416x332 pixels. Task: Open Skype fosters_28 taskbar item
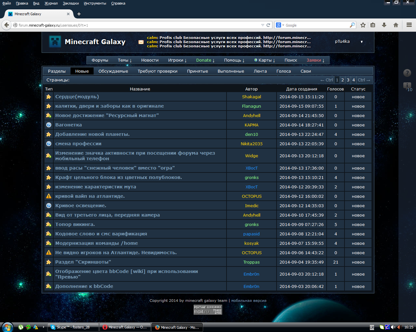click(73, 327)
